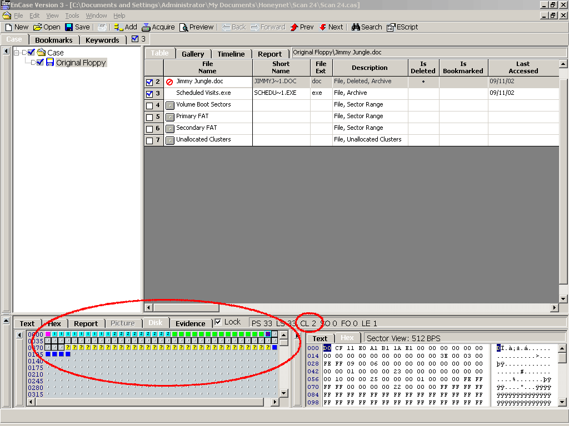Click the first dark blue block in disk row 0105
The image size is (569, 426).
(x=48, y=354)
